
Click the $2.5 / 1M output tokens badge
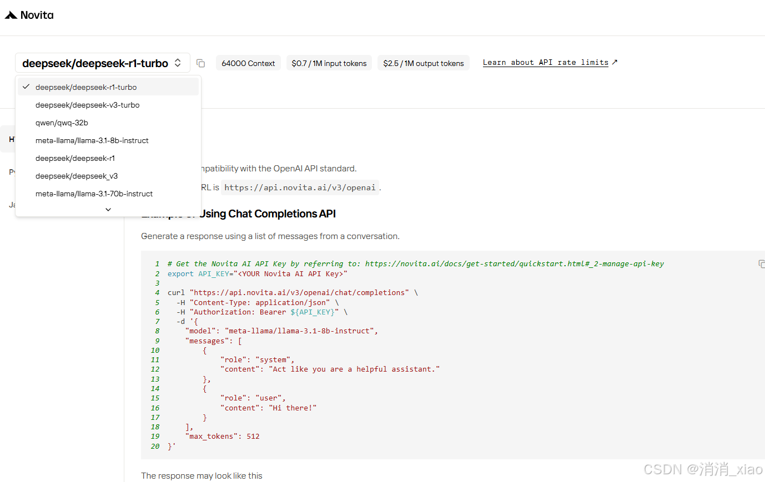pyautogui.click(x=424, y=63)
